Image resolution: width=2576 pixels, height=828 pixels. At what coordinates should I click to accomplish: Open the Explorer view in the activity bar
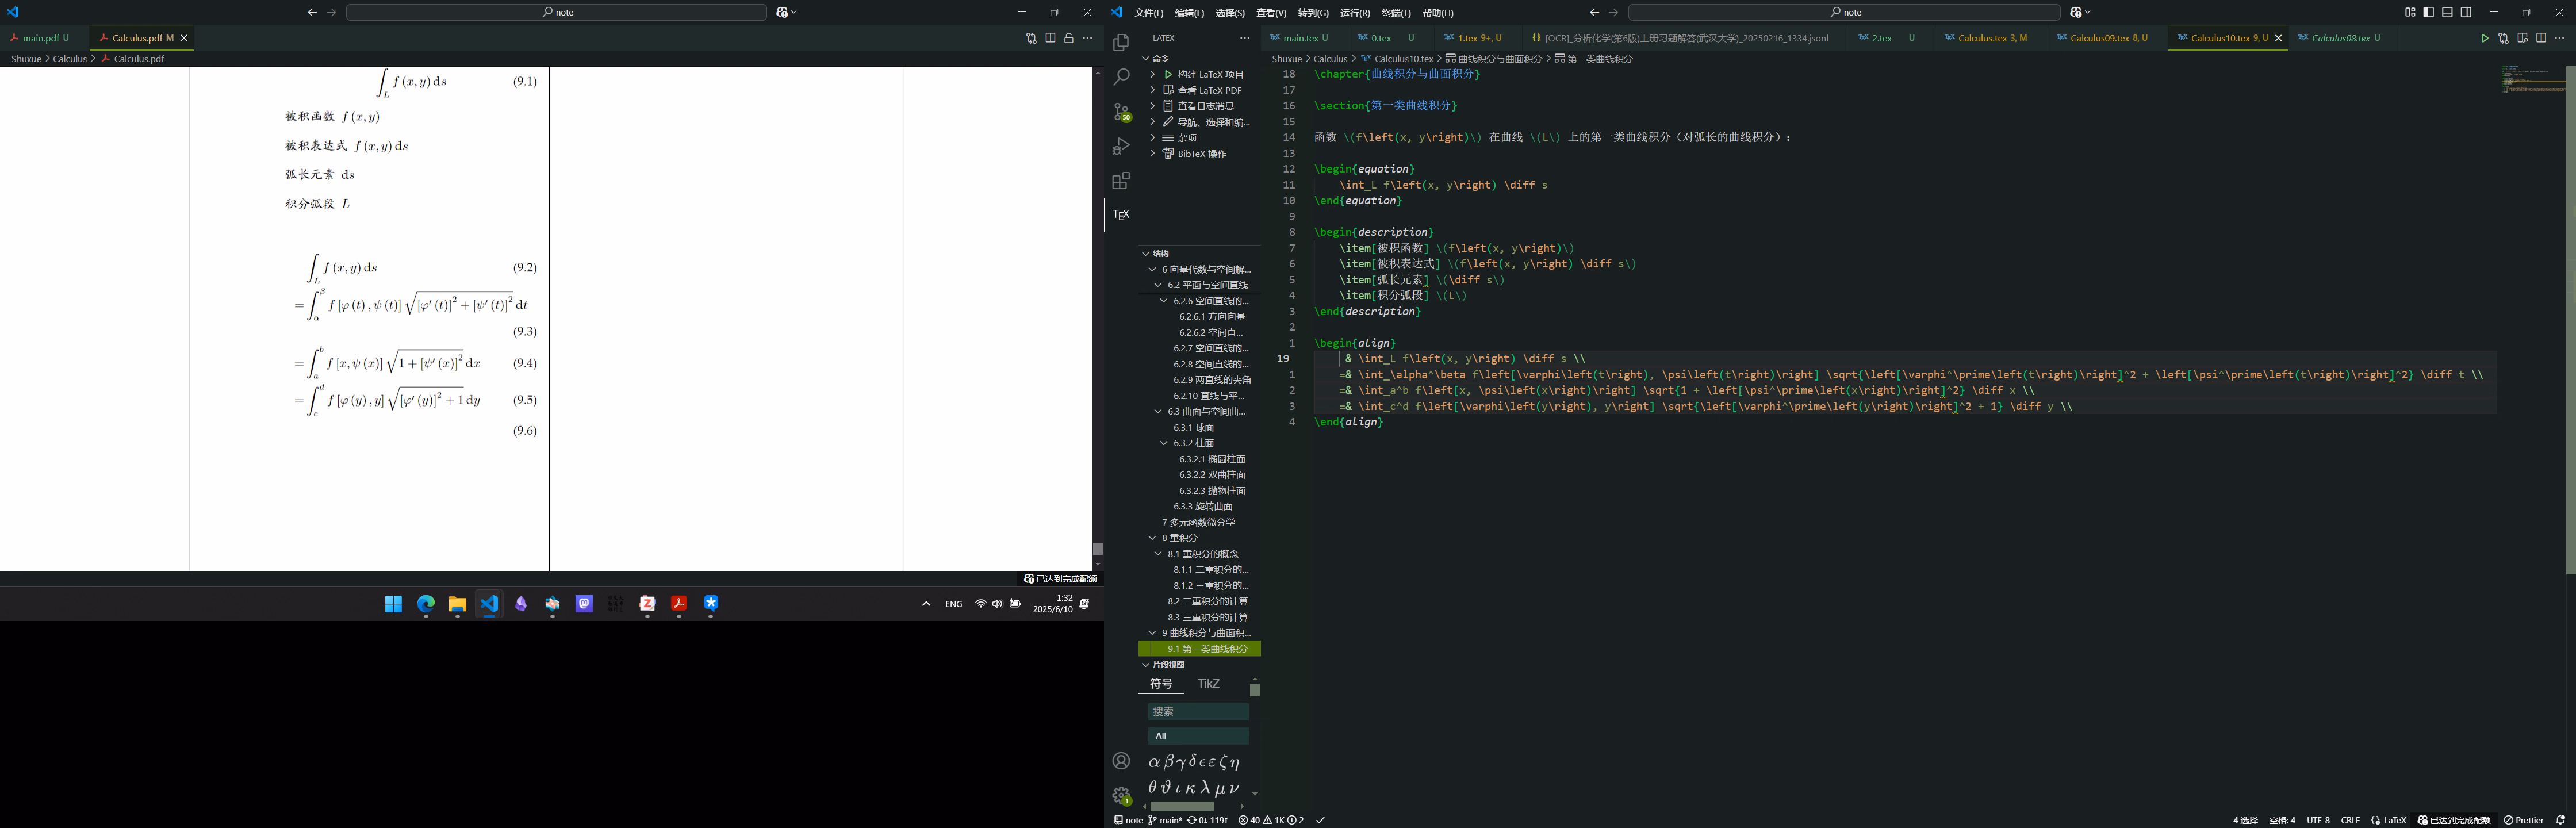1121,43
